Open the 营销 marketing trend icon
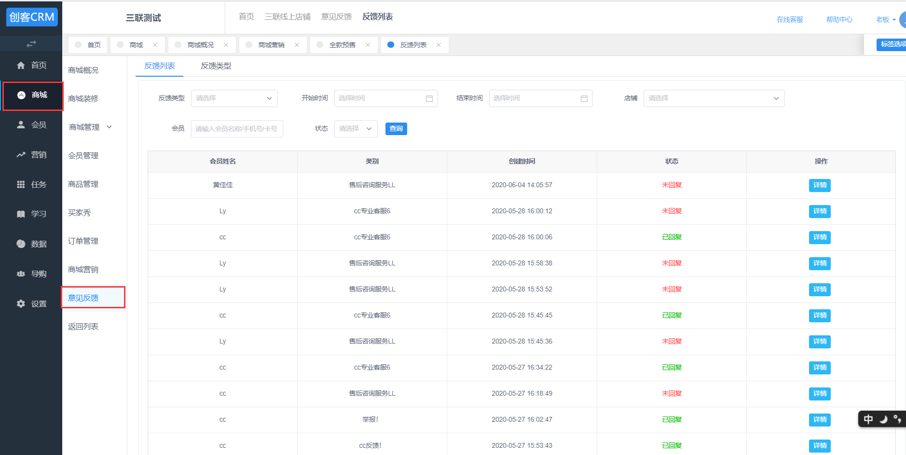Viewport: 906px width, 455px height. tap(21, 155)
